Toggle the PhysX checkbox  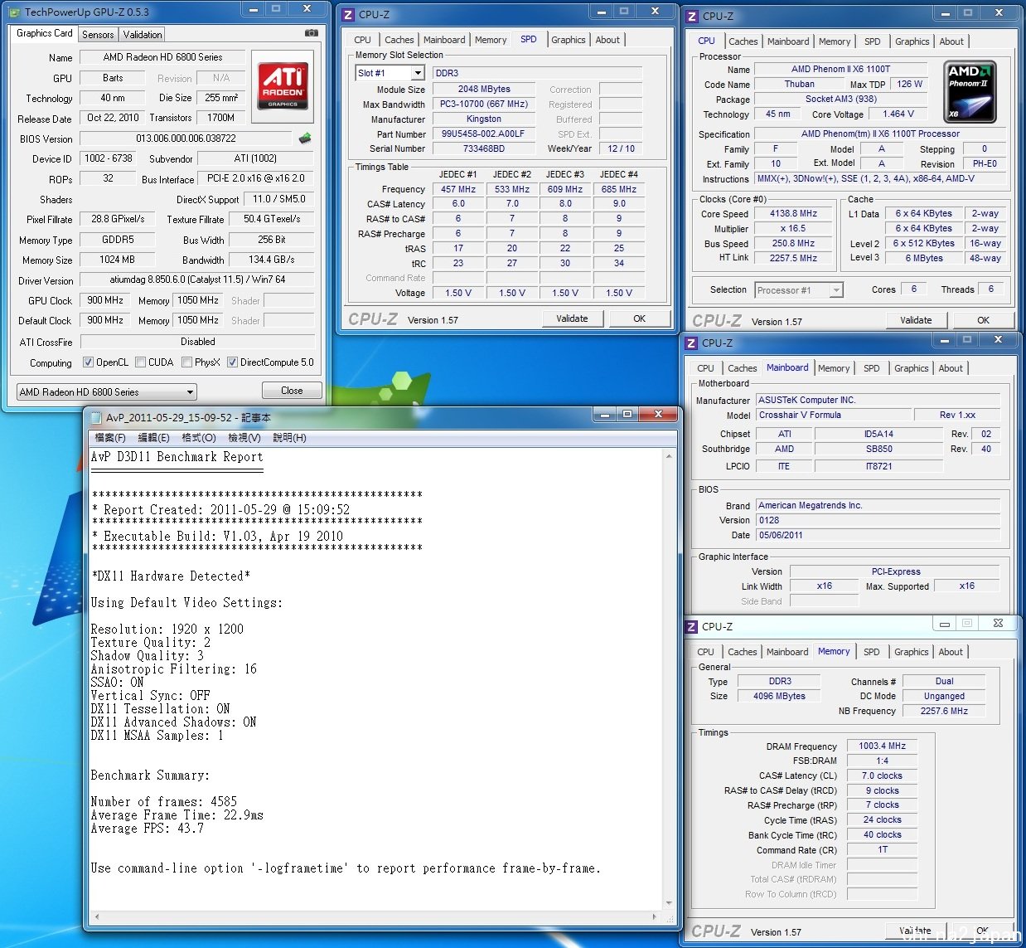coord(186,362)
